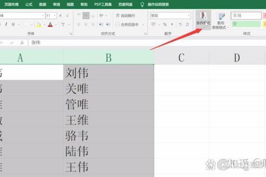Center text horizontally
This screenshot has height=177, width=266.
coord(86,25)
